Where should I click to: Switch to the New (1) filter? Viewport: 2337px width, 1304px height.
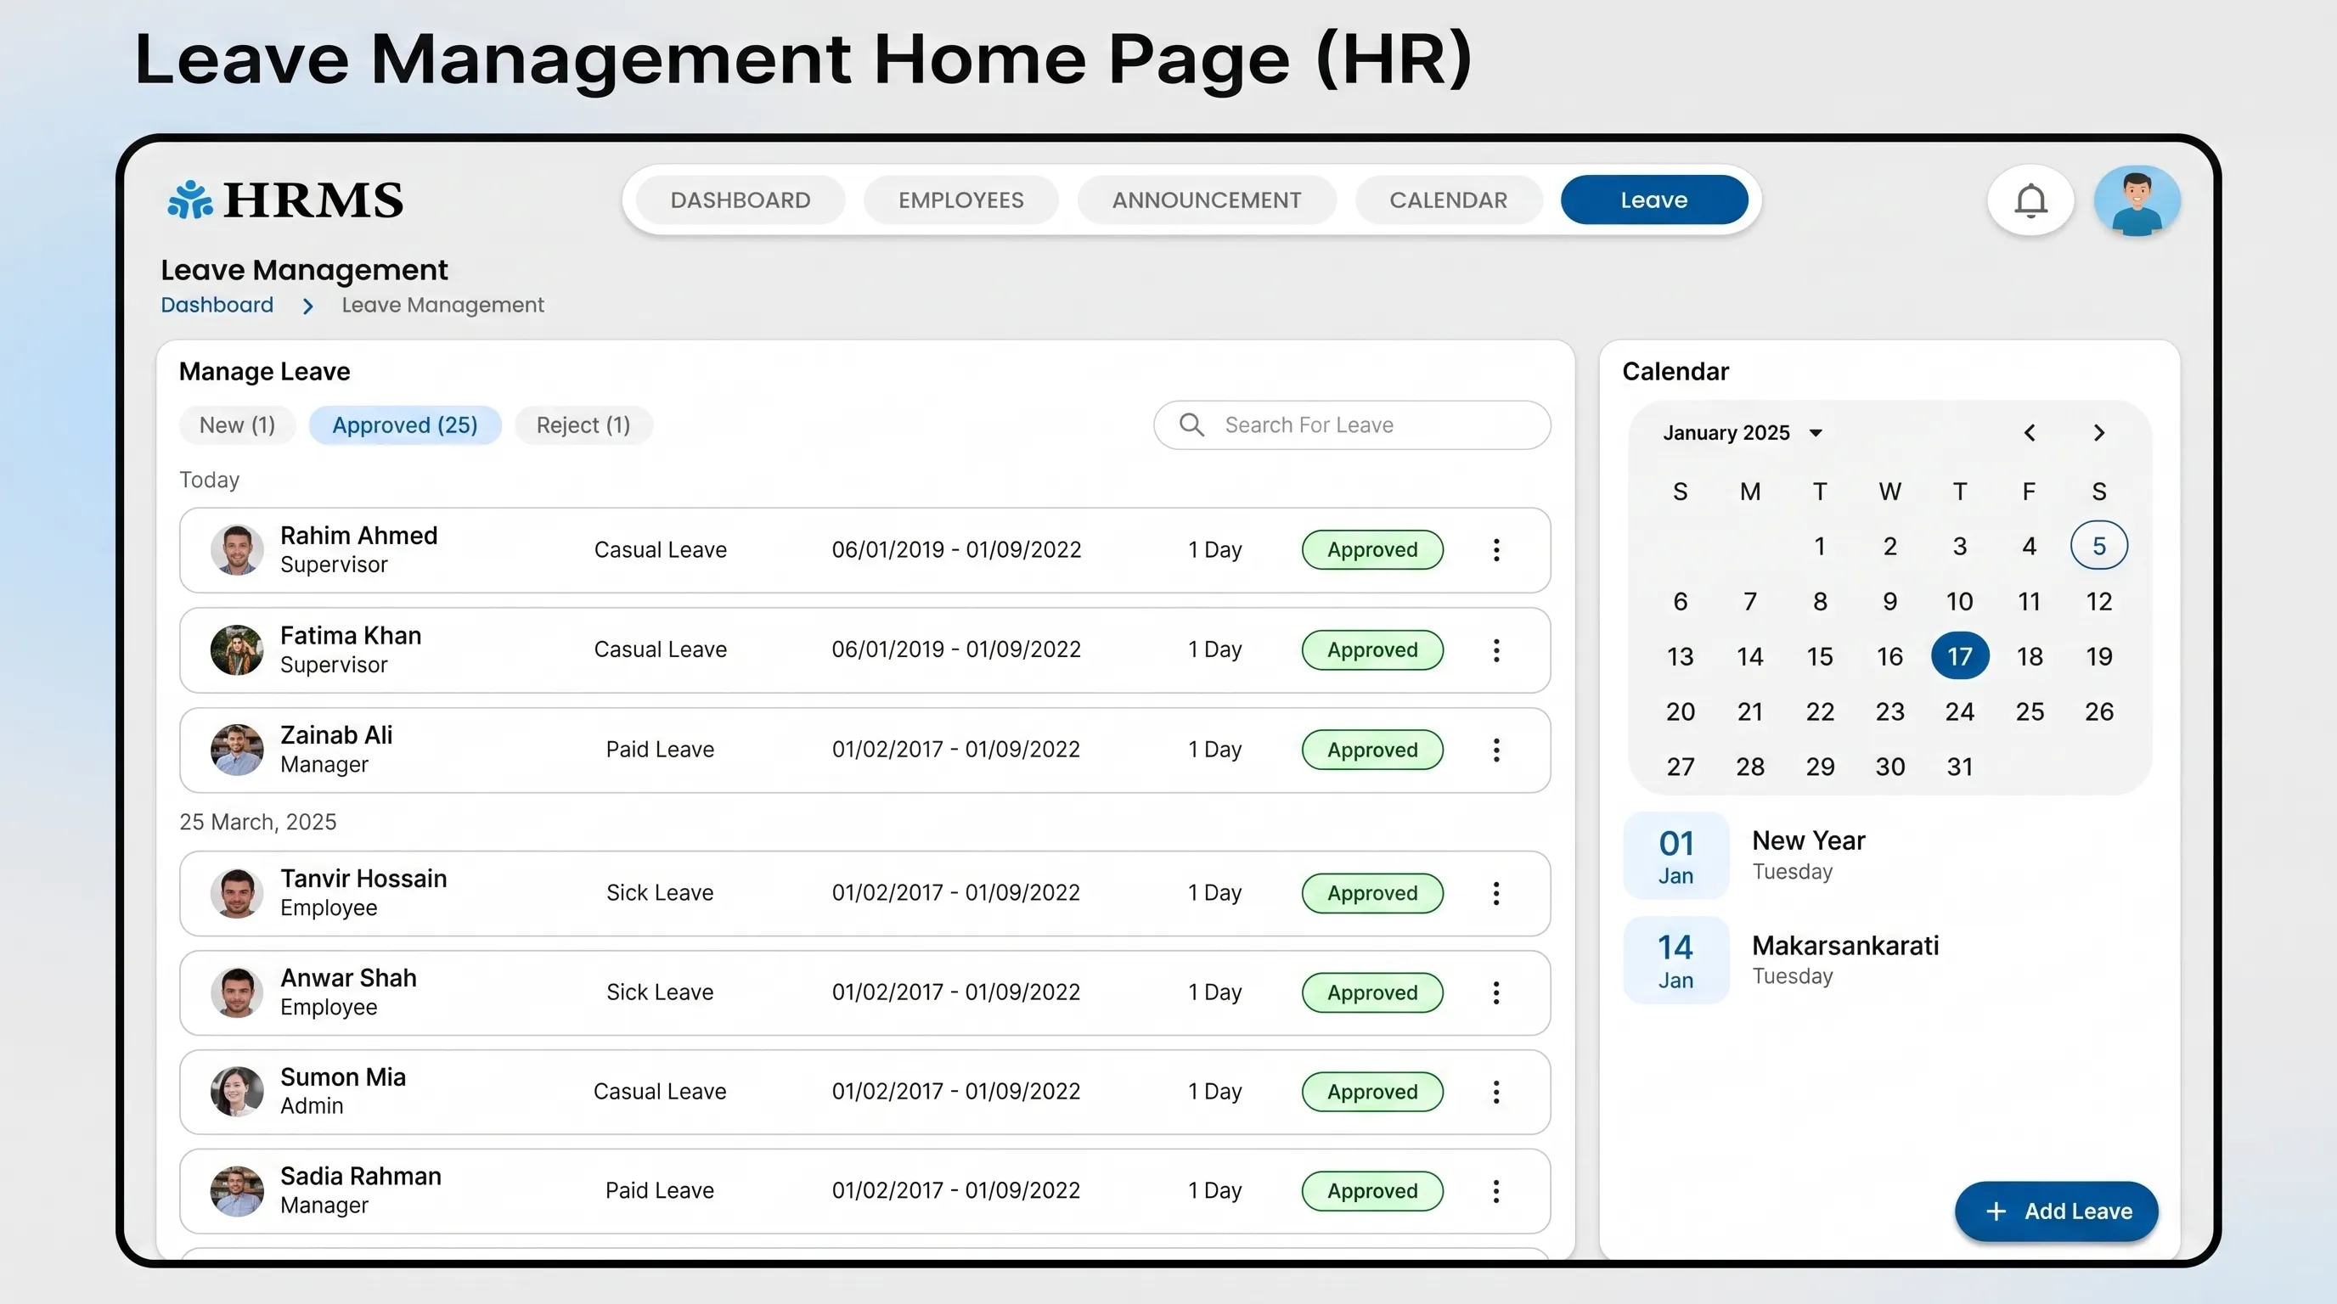pyautogui.click(x=237, y=424)
